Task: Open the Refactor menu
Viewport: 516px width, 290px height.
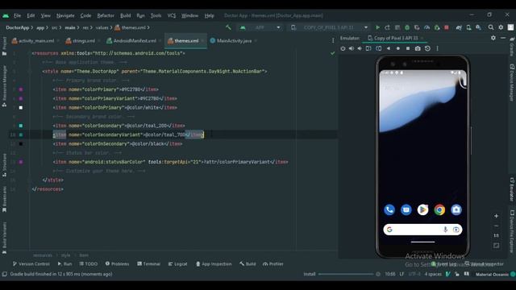Action: coord(106,15)
